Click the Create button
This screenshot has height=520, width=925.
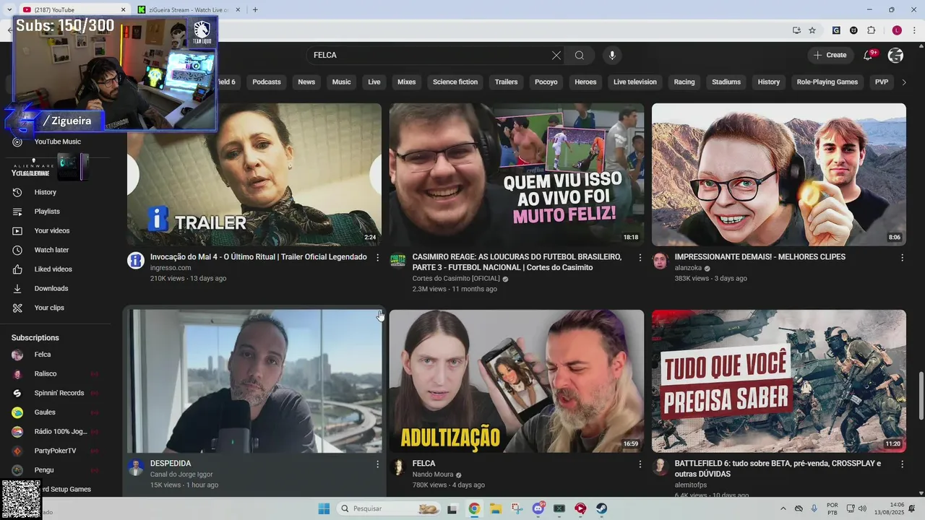pos(830,56)
